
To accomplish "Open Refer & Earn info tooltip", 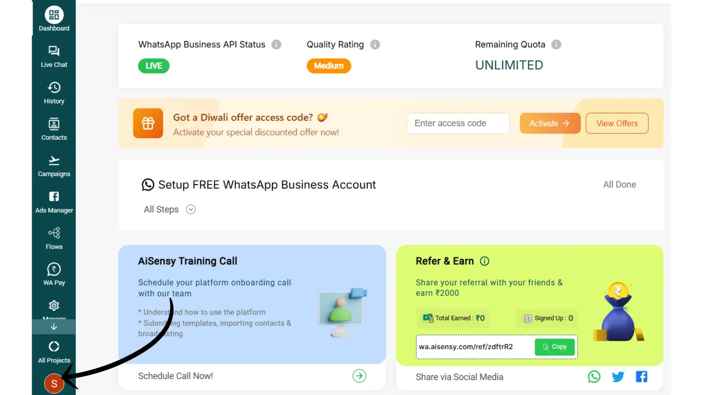I will click(485, 261).
